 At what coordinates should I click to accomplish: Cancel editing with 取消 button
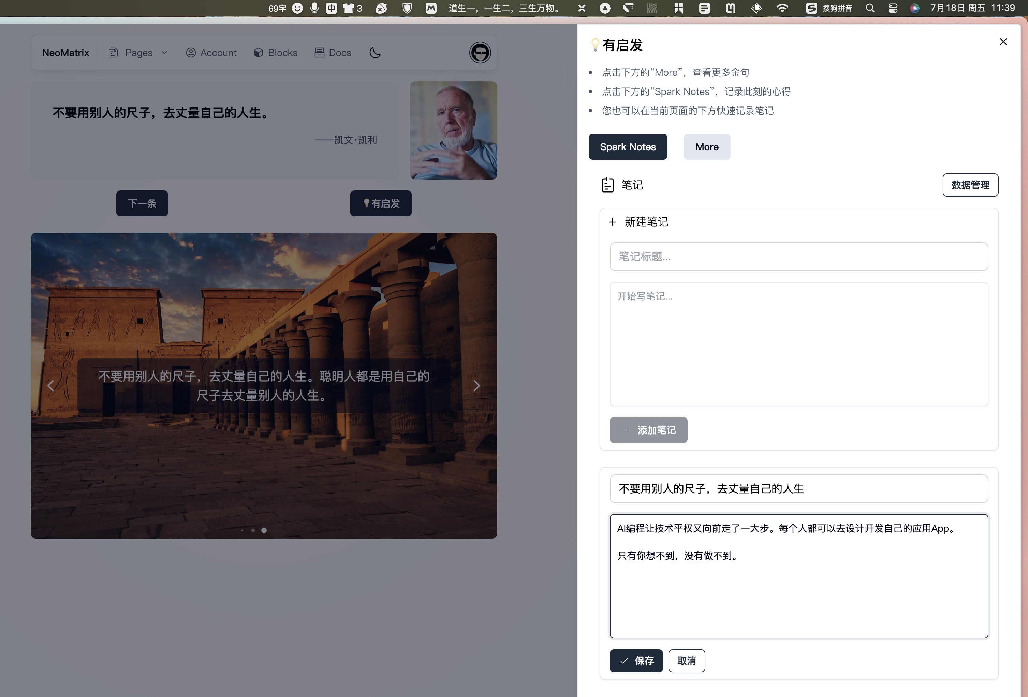(687, 661)
